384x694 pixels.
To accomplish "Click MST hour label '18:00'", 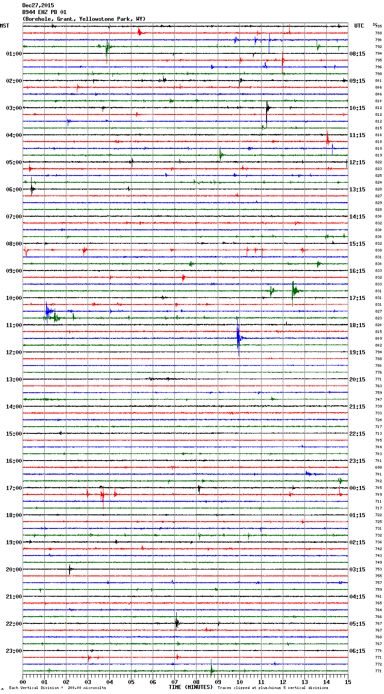I will [x=14, y=515].
